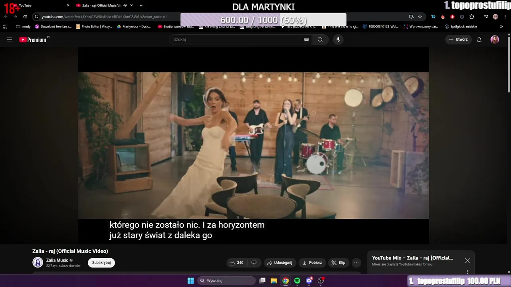Open Chrome three-dot menu
The width and height of the screenshot is (511, 287).
505,17
